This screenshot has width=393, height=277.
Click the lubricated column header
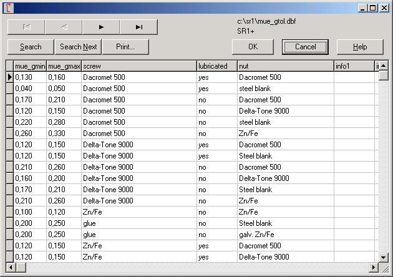pyautogui.click(x=216, y=66)
